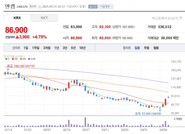The width and height of the screenshot is (185, 134).
Task: Click the 최저 57,000 (04/09) marker
Action: click(148, 114)
